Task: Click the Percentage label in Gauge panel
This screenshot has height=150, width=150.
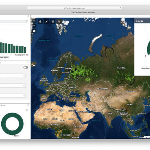Action: (145, 68)
